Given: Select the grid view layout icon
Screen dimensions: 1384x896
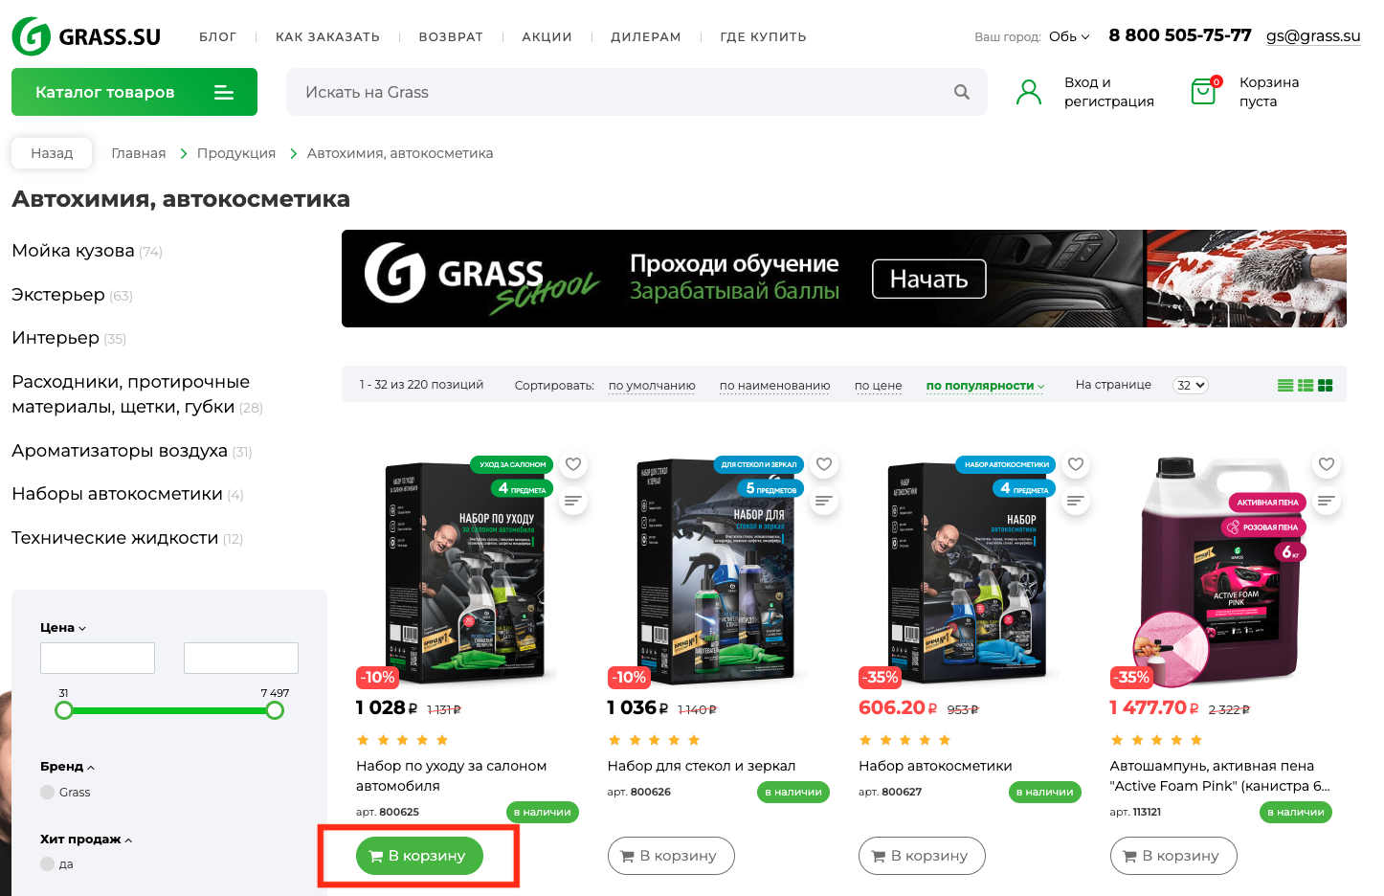Looking at the screenshot, I should 1326,386.
